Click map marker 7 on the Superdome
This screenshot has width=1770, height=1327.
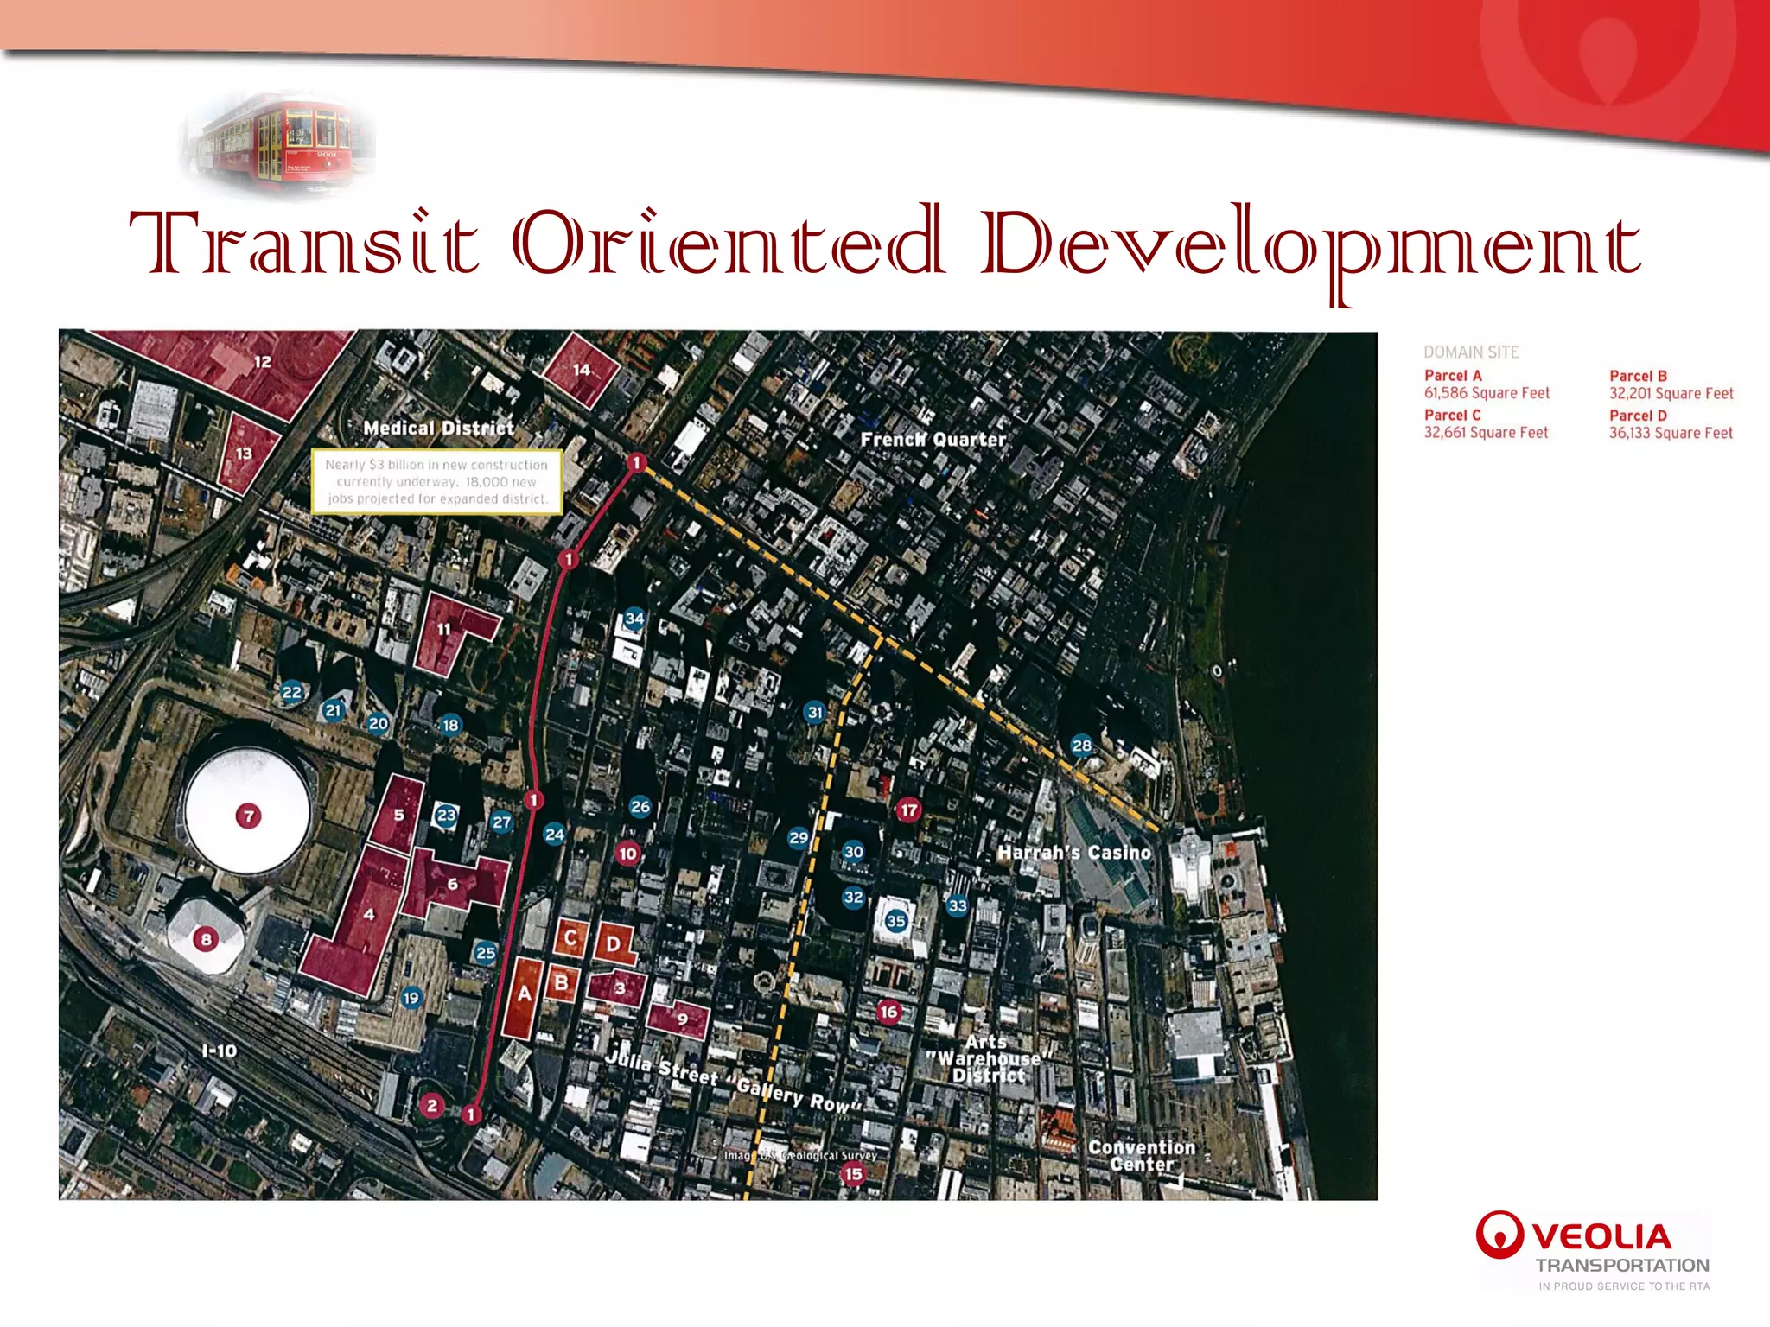pos(249,816)
